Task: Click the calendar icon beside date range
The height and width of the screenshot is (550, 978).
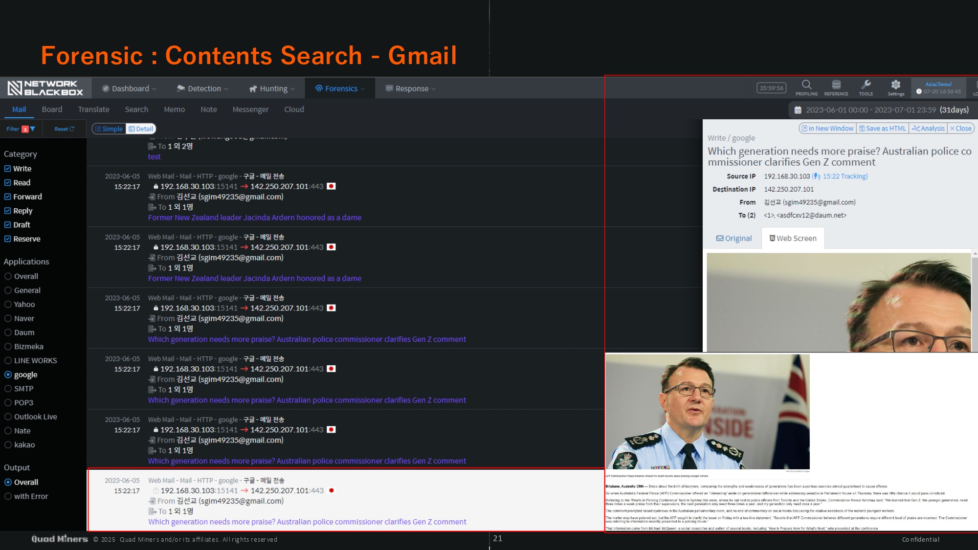Action: (x=798, y=110)
